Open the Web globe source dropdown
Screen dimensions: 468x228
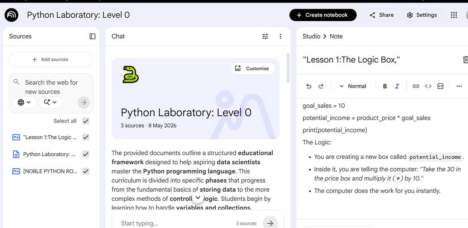(x=24, y=102)
